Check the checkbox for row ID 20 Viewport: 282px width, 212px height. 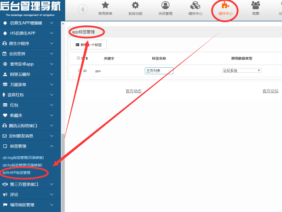80,70
